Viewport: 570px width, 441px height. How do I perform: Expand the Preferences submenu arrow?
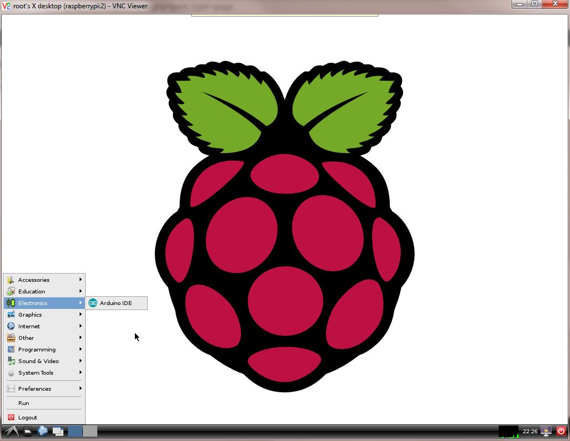(x=80, y=389)
